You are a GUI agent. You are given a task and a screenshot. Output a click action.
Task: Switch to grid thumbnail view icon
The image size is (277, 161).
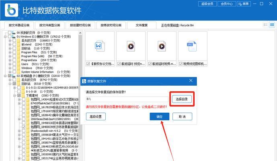(272, 25)
